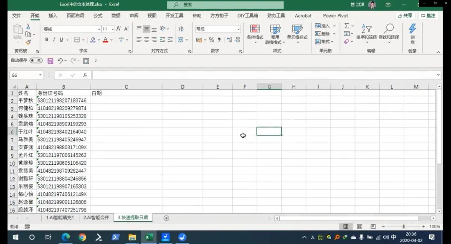This screenshot has width=451, height=244.
Task: Click the Format Painter brush icon
Action: (x=28, y=42)
